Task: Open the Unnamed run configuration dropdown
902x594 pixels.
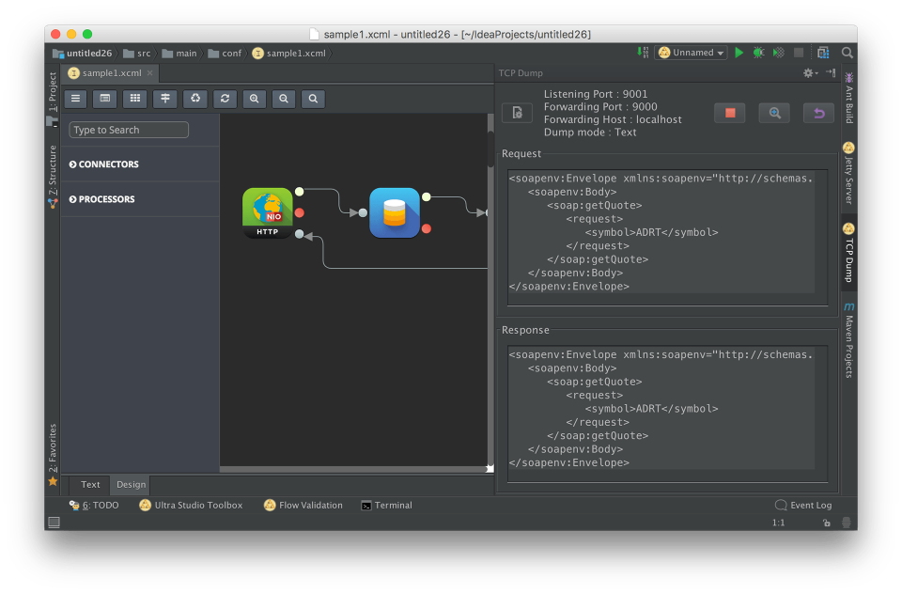Action: [x=692, y=53]
